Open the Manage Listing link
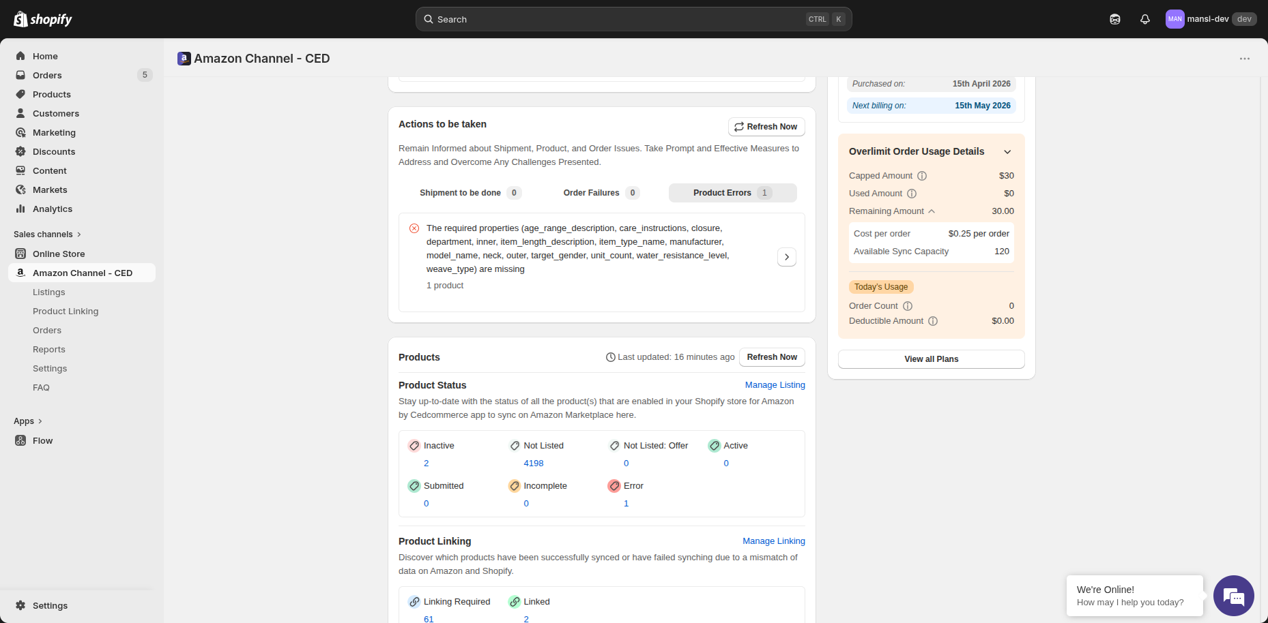Image resolution: width=1268 pixels, height=623 pixels. click(775, 385)
